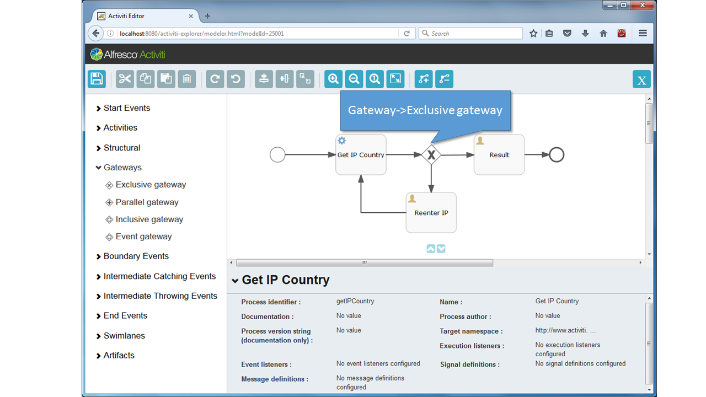This screenshot has height=397, width=706.
Task: Expand the Intermediate Catching Events group
Action: (x=156, y=276)
